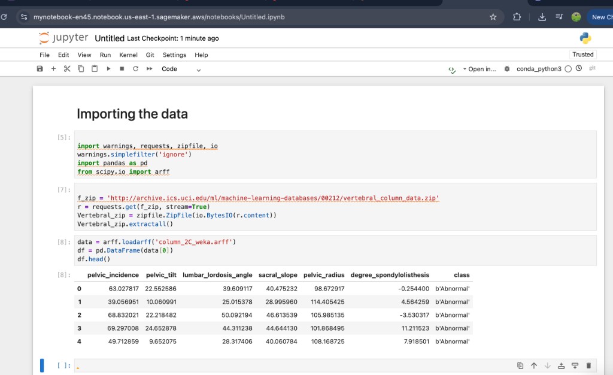Open the Run menu

105,55
